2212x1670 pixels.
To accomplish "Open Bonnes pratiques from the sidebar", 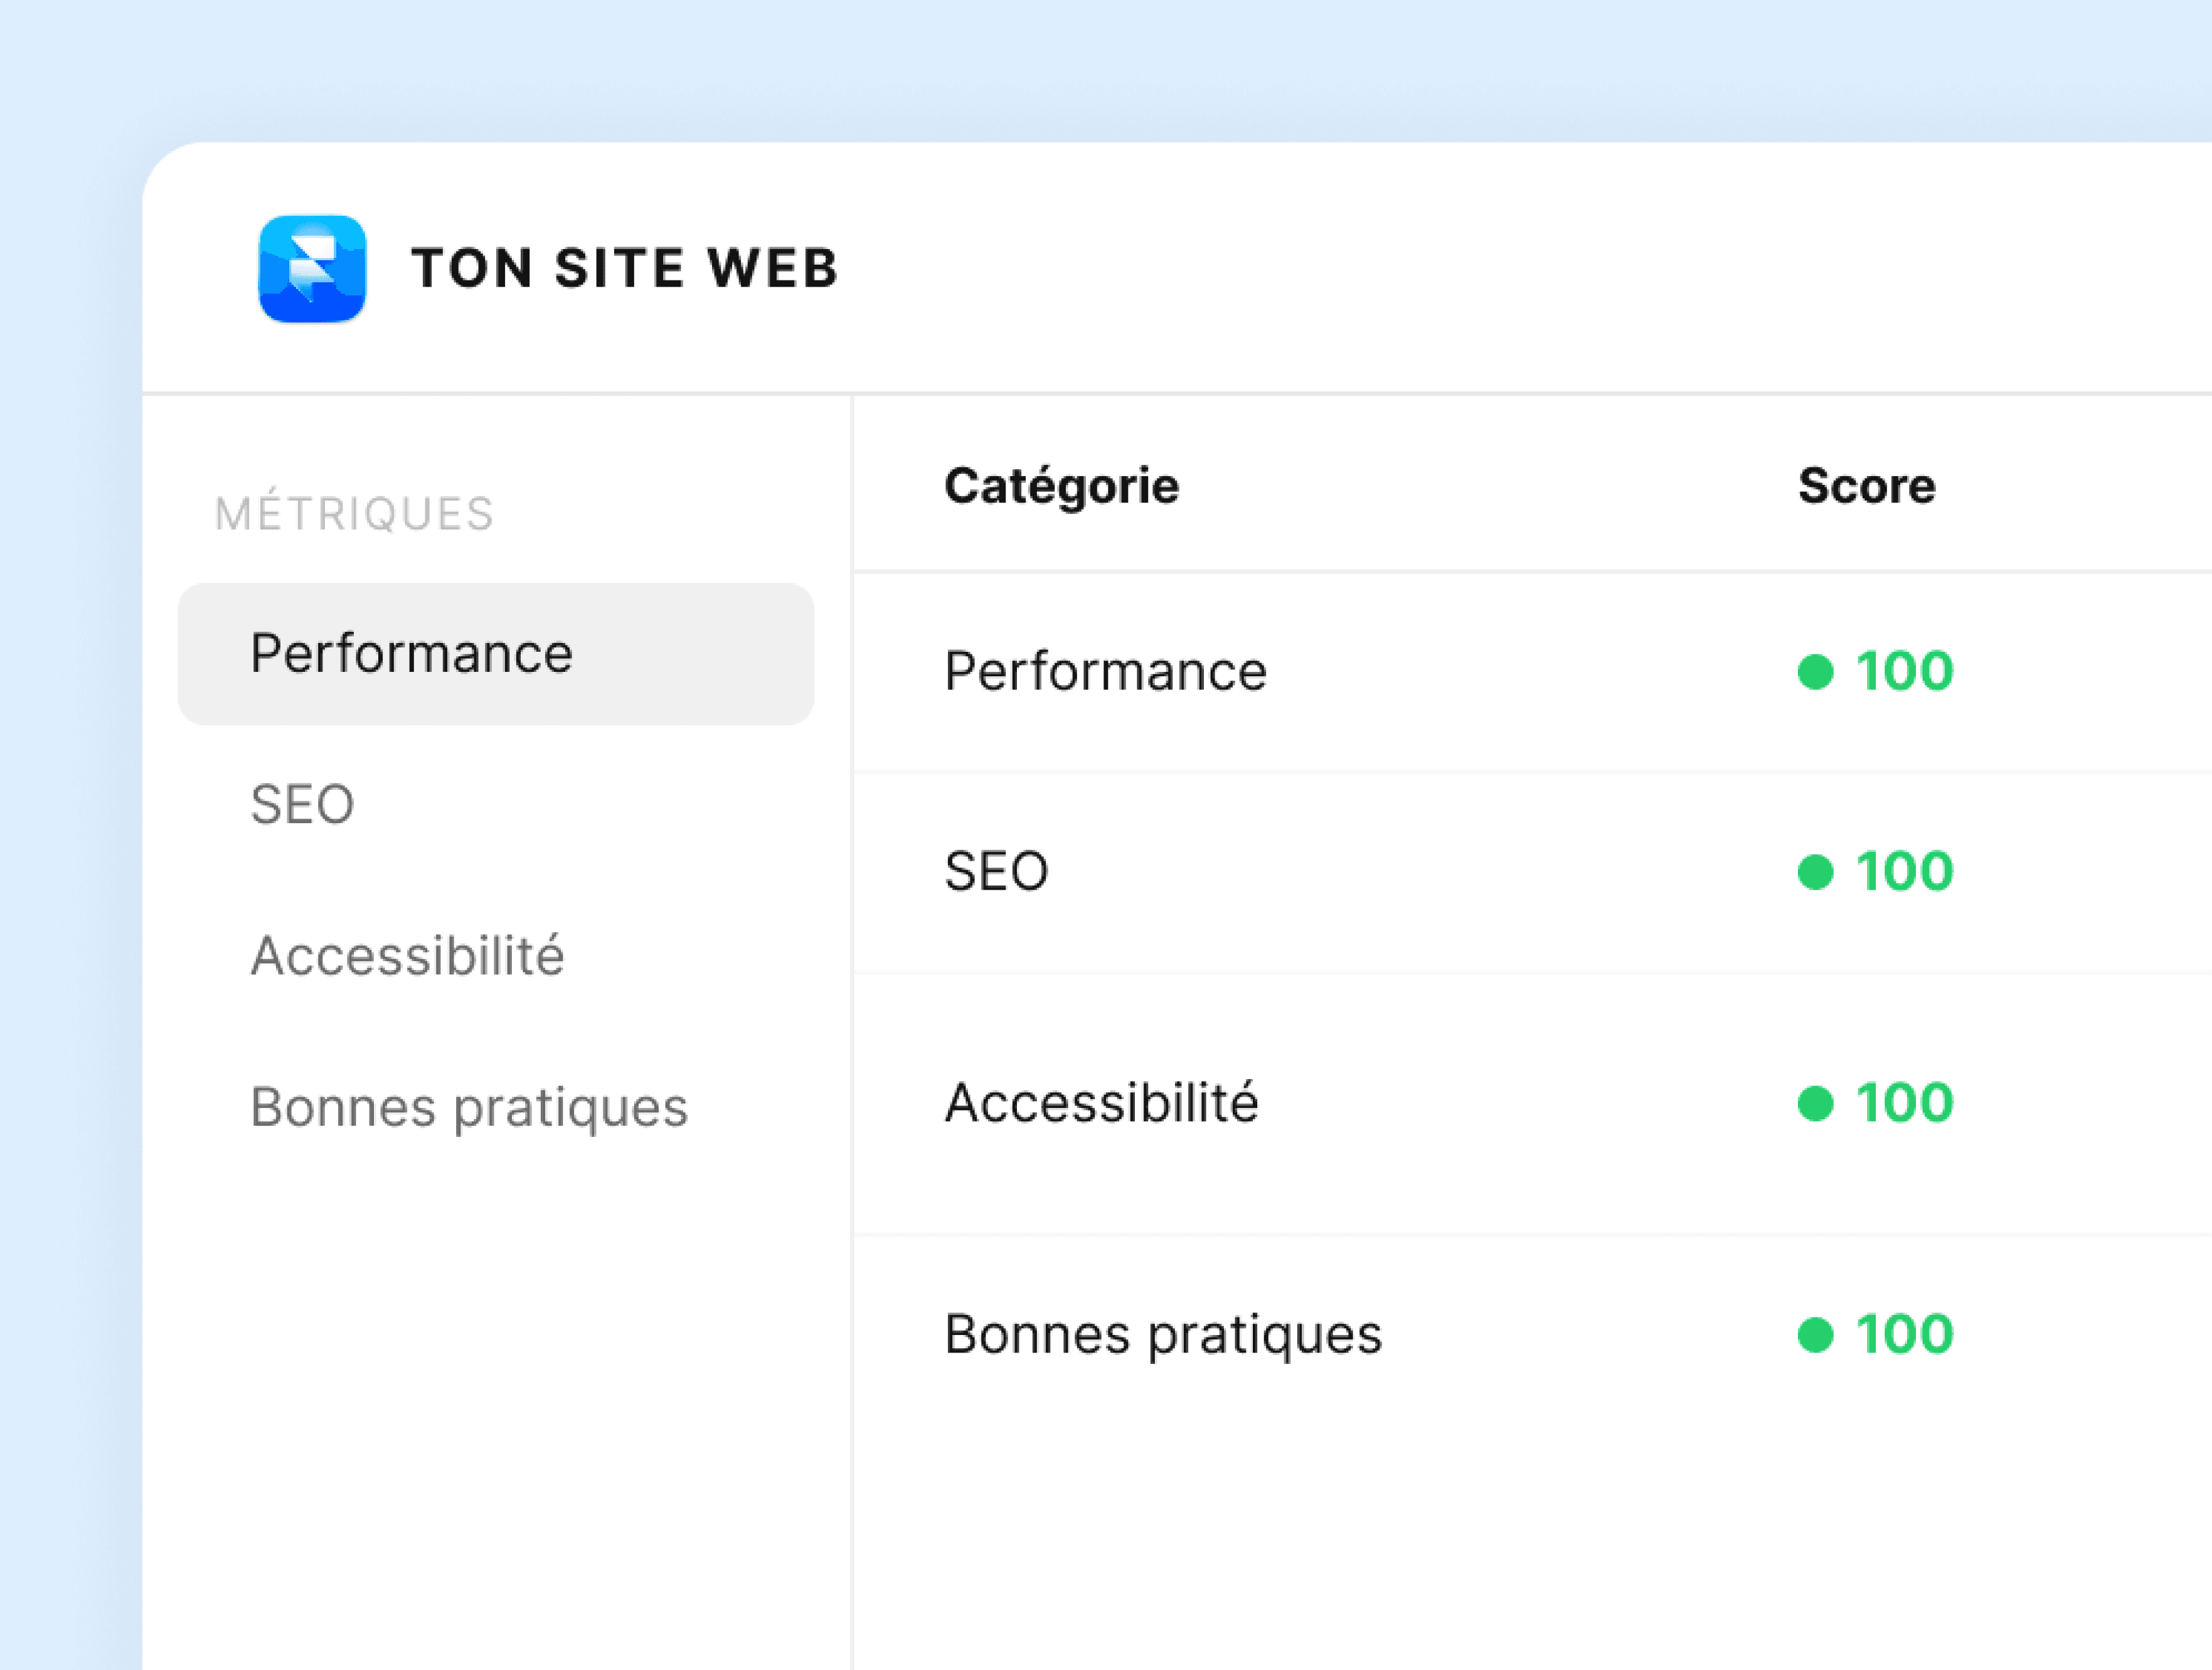I will tap(469, 1107).
